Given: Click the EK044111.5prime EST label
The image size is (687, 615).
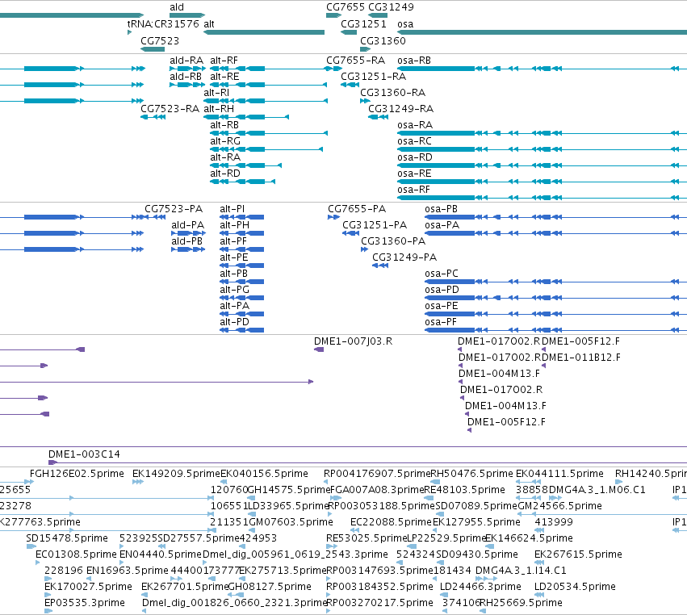Looking at the screenshot, I should [x=560, y=474].
